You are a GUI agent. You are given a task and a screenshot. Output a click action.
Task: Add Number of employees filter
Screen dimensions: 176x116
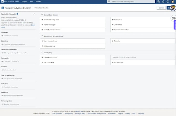10,104
